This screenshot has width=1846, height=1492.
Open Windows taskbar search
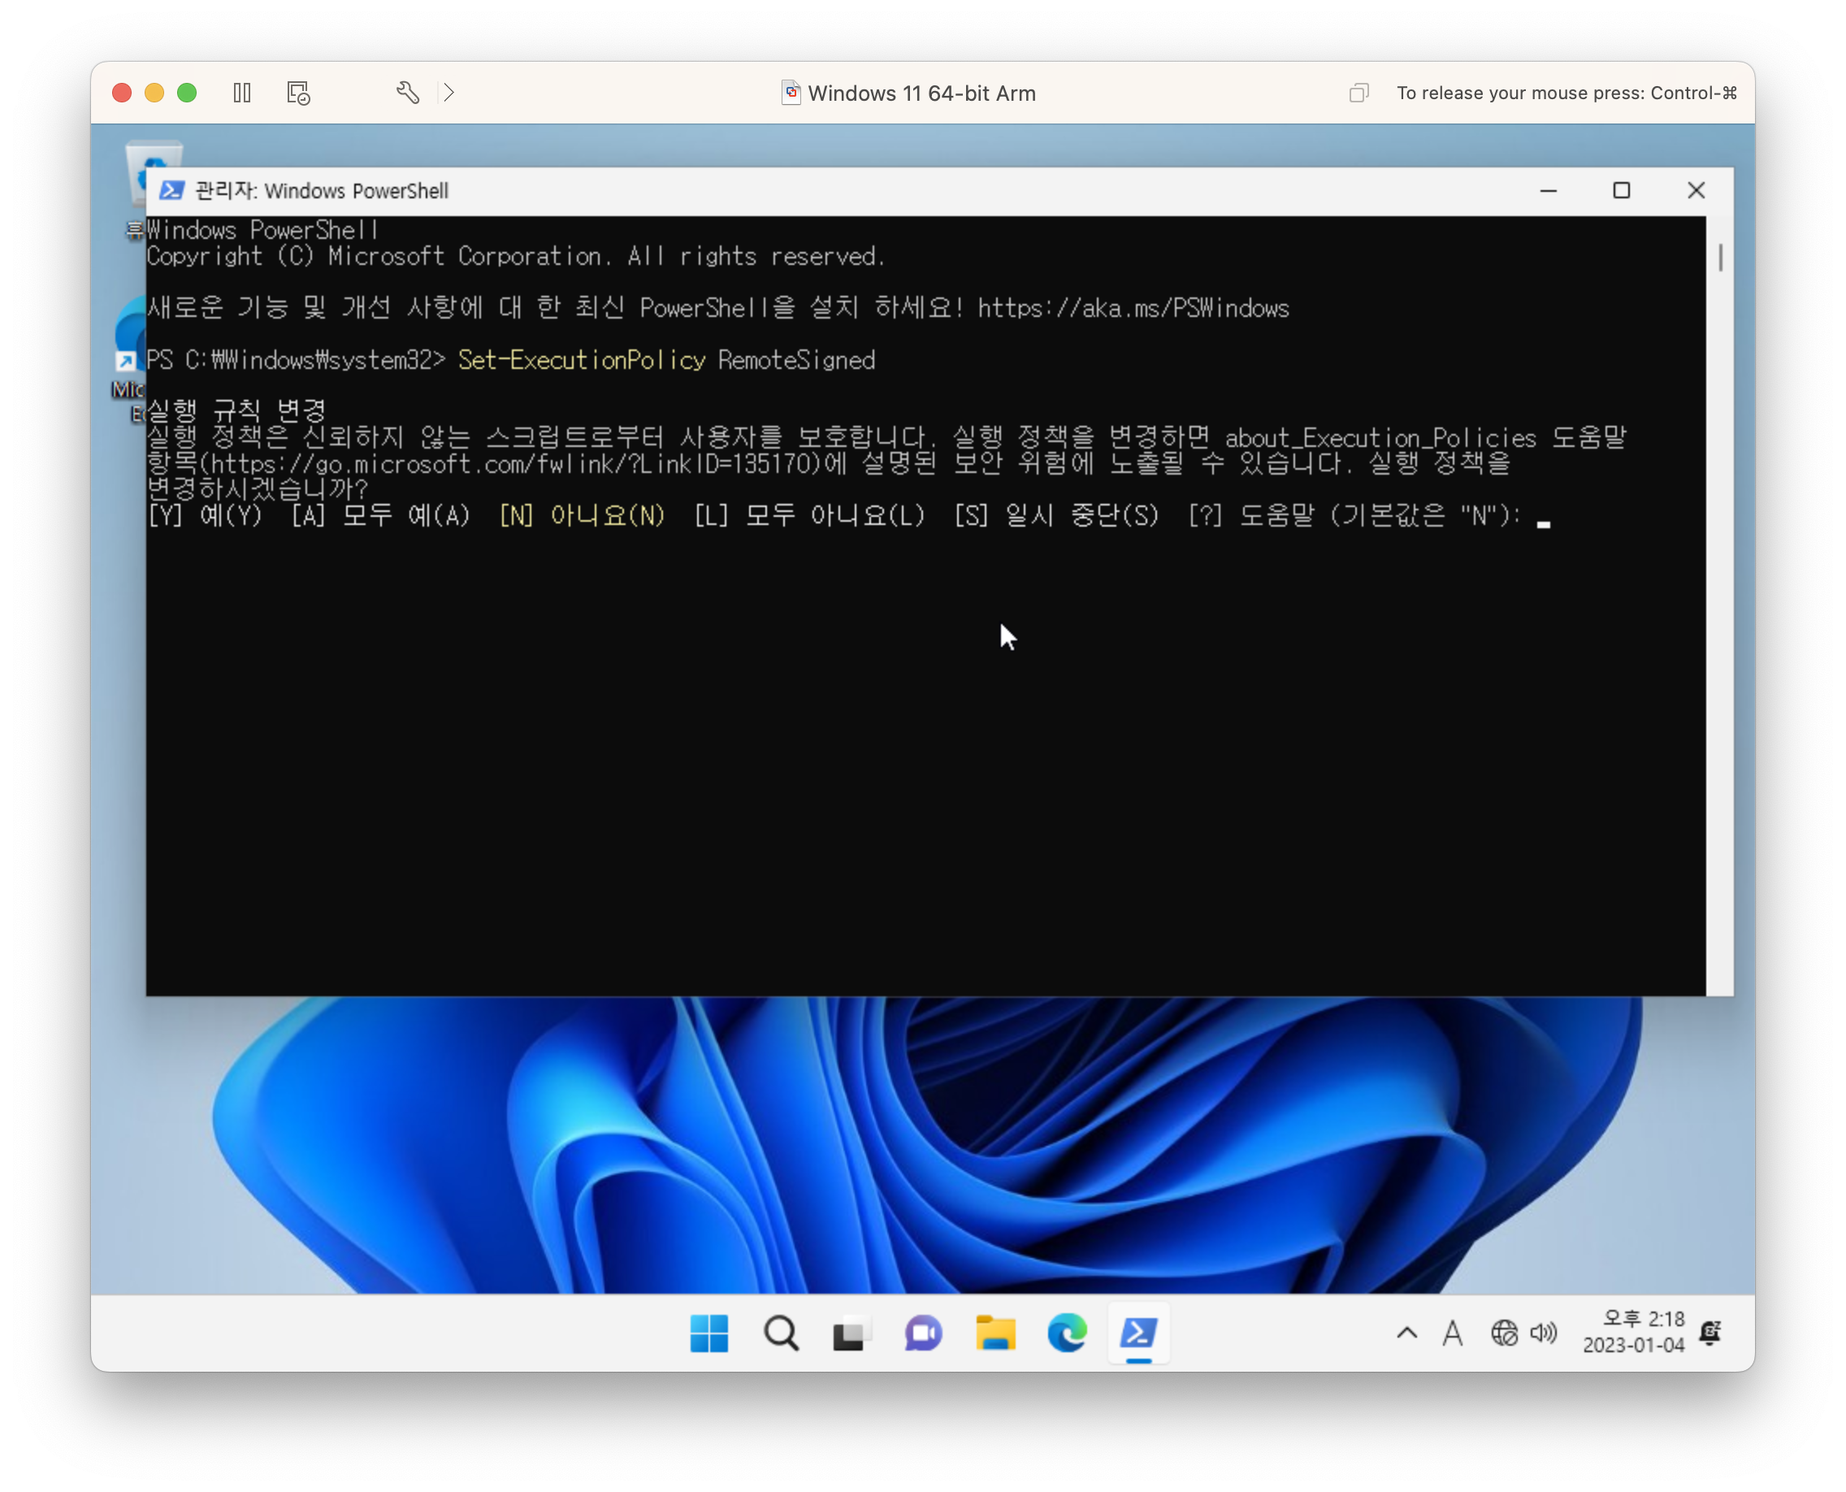coord(781,1333)
